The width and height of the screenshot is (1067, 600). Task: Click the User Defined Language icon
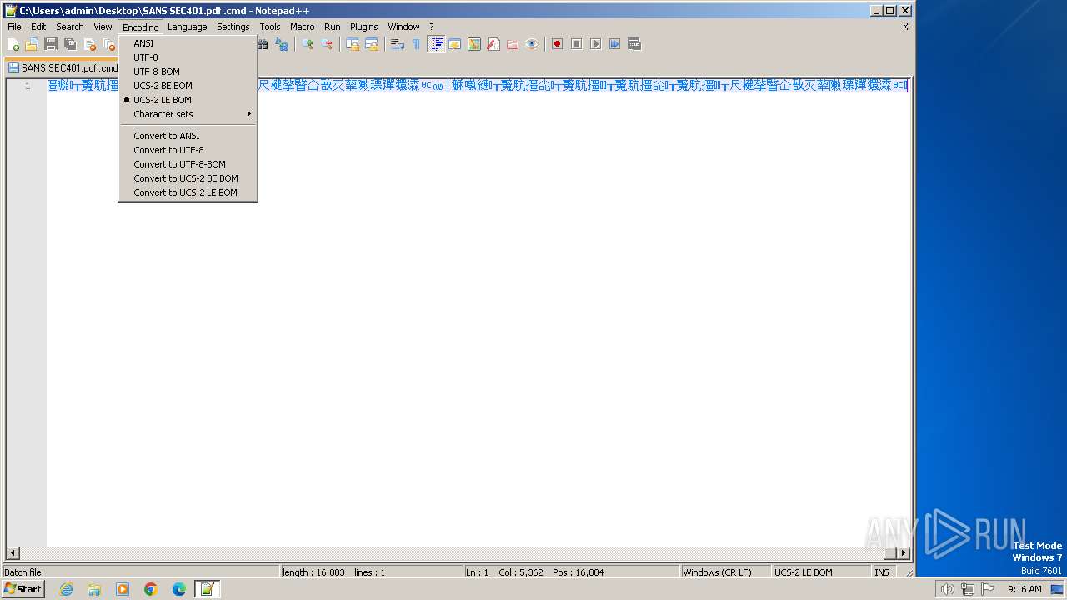(455, 44)
